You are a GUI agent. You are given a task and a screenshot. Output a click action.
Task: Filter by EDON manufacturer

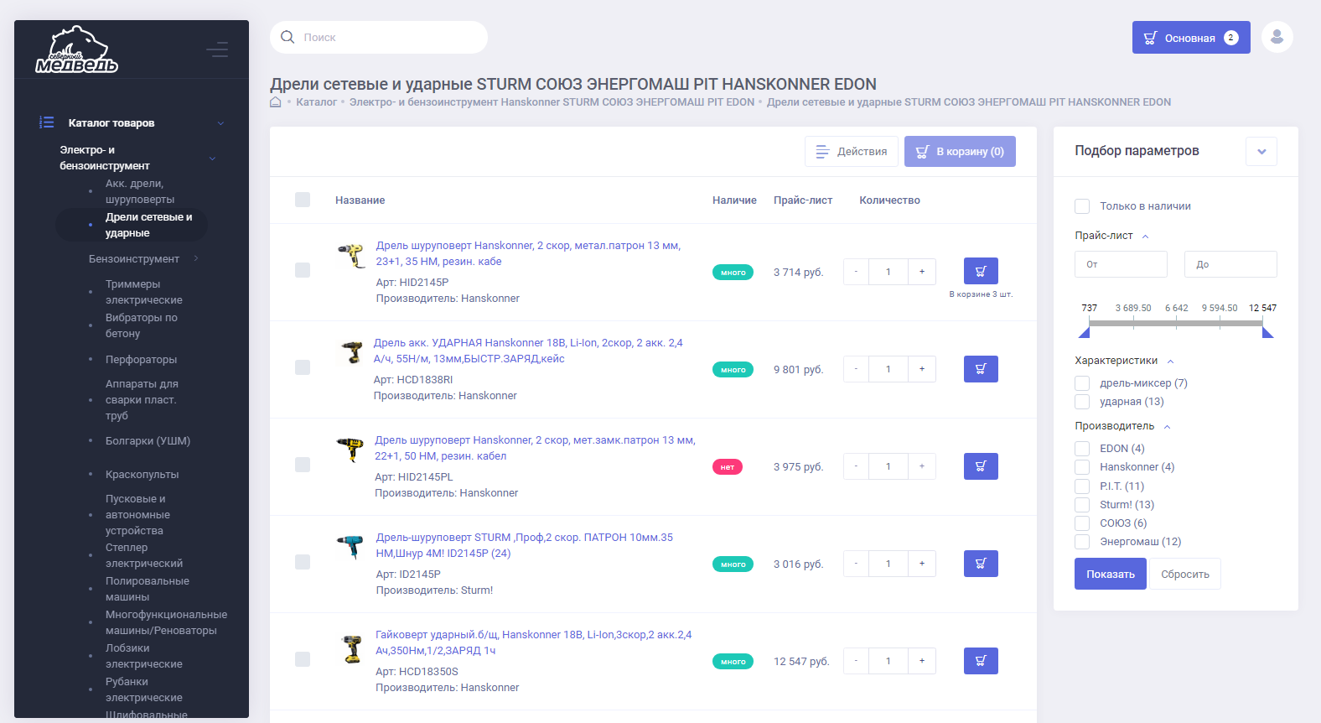[1082, 449]
